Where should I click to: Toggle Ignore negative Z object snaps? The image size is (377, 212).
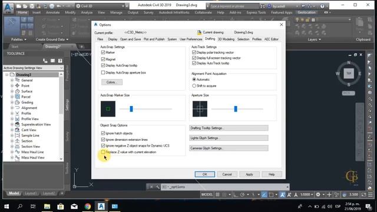click(x=103, y=145)
